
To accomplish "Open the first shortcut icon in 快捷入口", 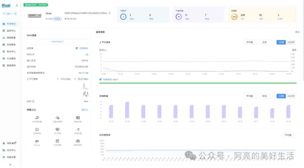I will 37,118.
